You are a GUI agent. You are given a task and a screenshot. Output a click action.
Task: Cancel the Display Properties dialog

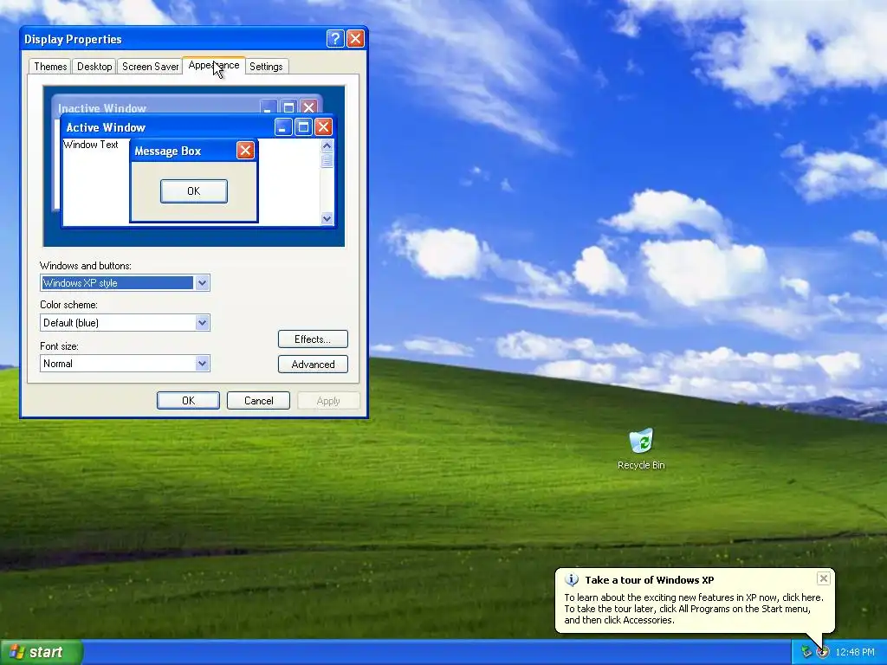click(258, 400)
